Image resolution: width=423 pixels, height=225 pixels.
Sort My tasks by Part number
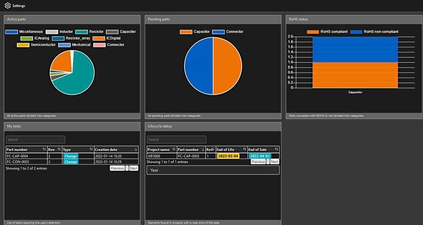26,149
